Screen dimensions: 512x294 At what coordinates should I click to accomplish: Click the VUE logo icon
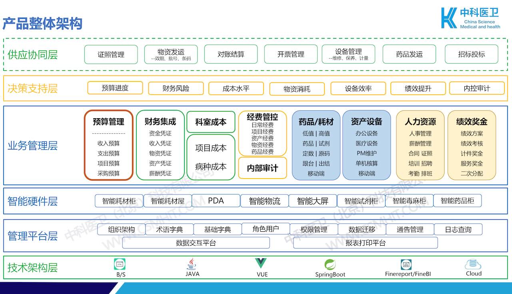(261, 264)
